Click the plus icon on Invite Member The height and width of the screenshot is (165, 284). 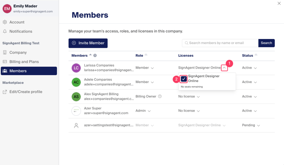[x=74, y=43]
